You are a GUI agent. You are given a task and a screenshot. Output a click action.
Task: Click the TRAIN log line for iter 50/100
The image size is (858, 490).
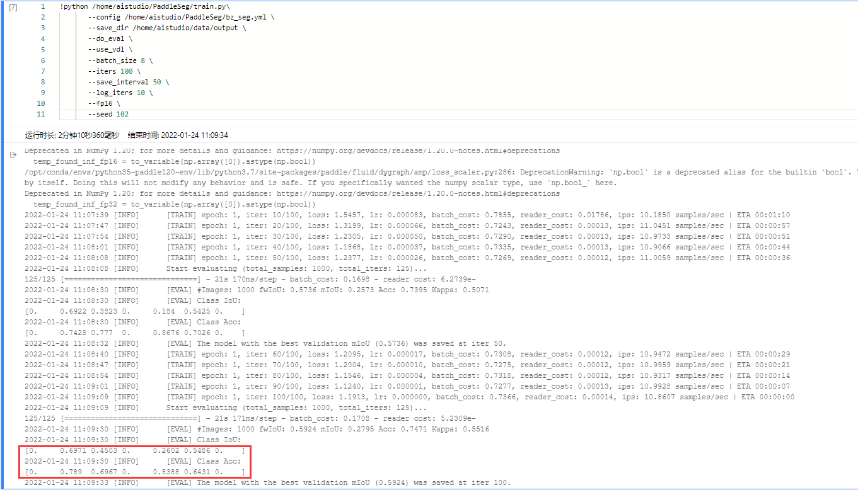pos(407,258)
